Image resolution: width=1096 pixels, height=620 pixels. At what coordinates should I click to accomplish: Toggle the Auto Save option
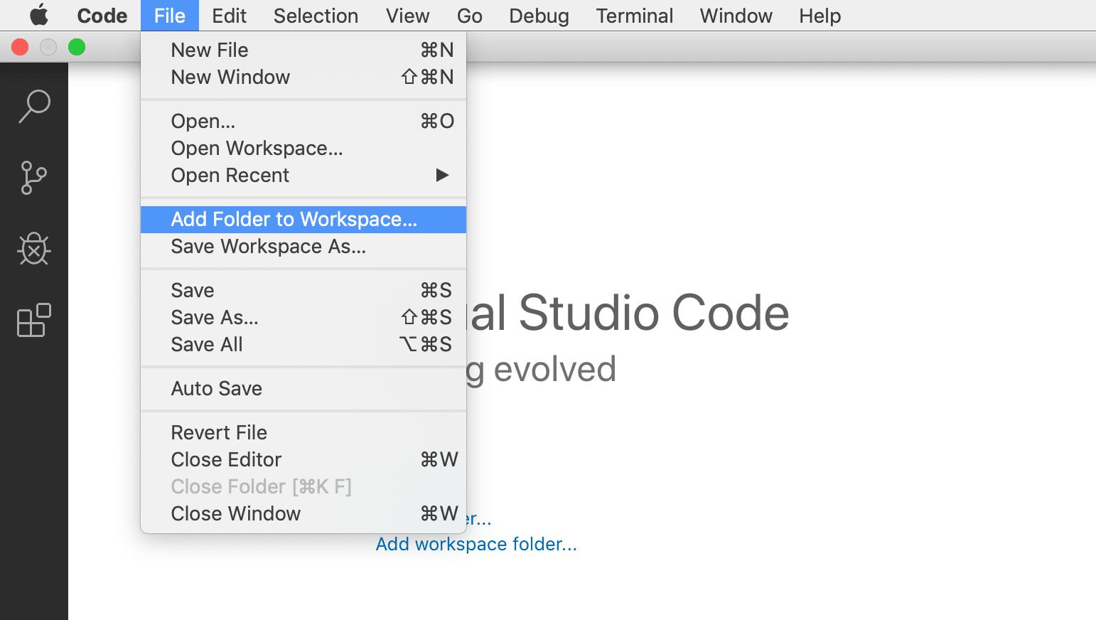click(x=303, y=388)
